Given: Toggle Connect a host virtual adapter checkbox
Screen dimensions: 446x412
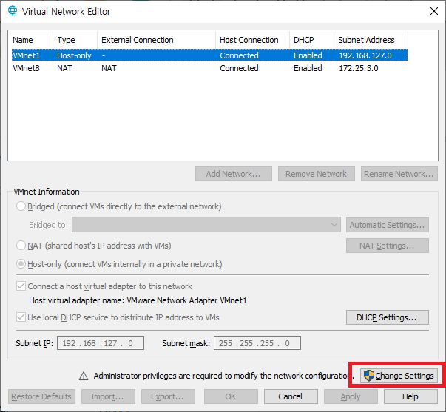Looking at the screenshot, I should pyautogui.click(x=21, y=286).
